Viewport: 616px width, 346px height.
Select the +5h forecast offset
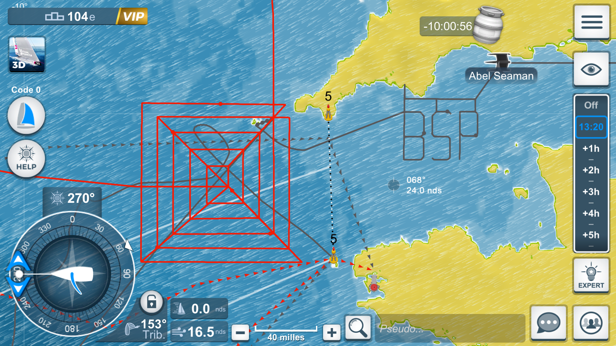click(x=591, y=235)
